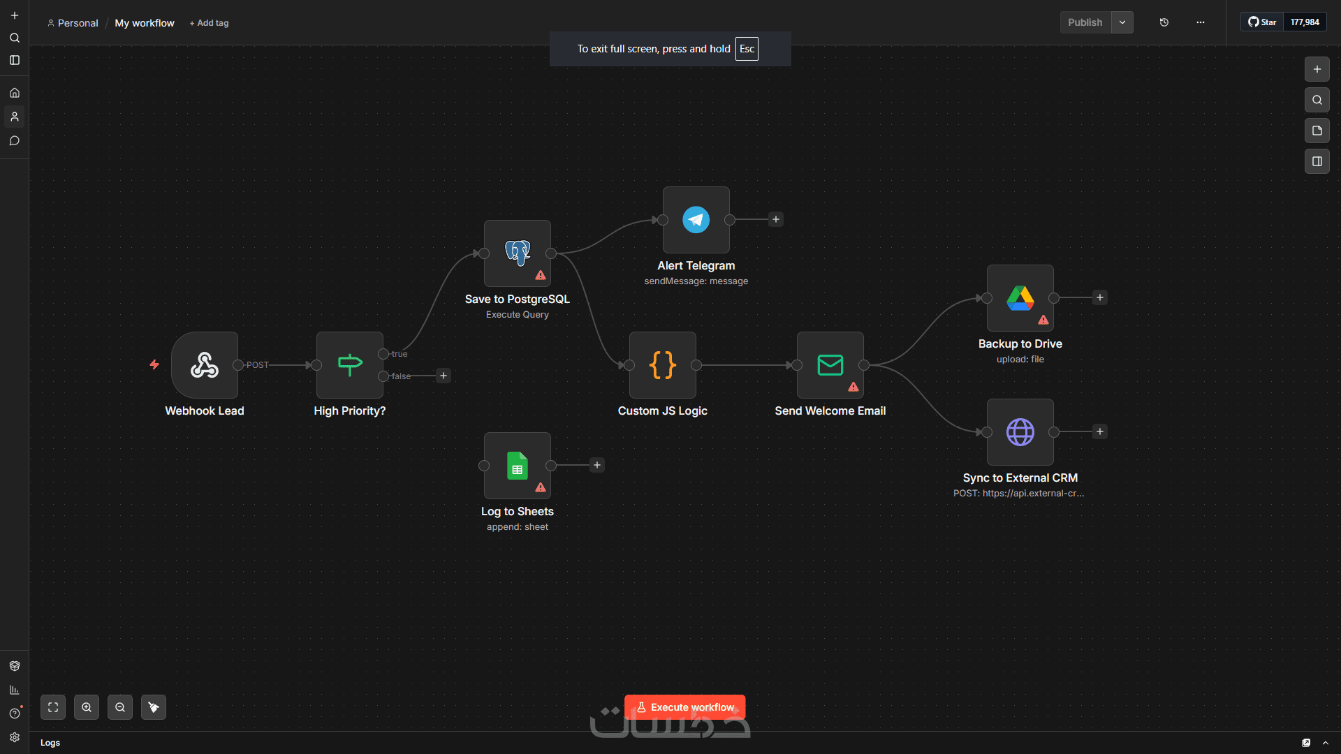Click the High Priority? if node
The height and width of the screenshot is (754, 1341).
click(349, 365)
